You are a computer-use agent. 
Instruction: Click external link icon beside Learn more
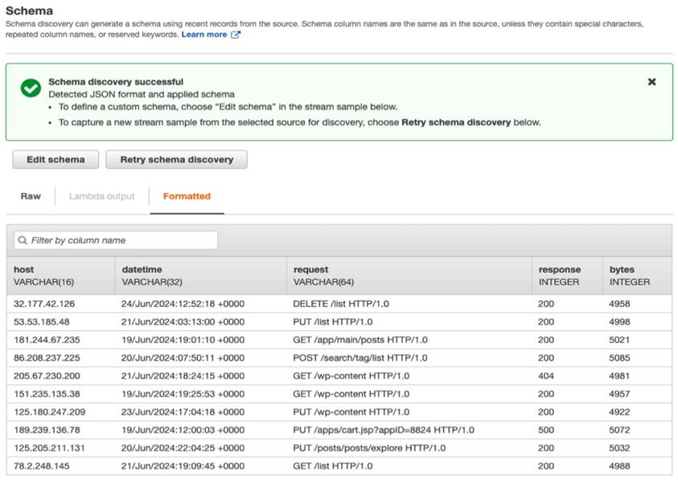point(236,35)
